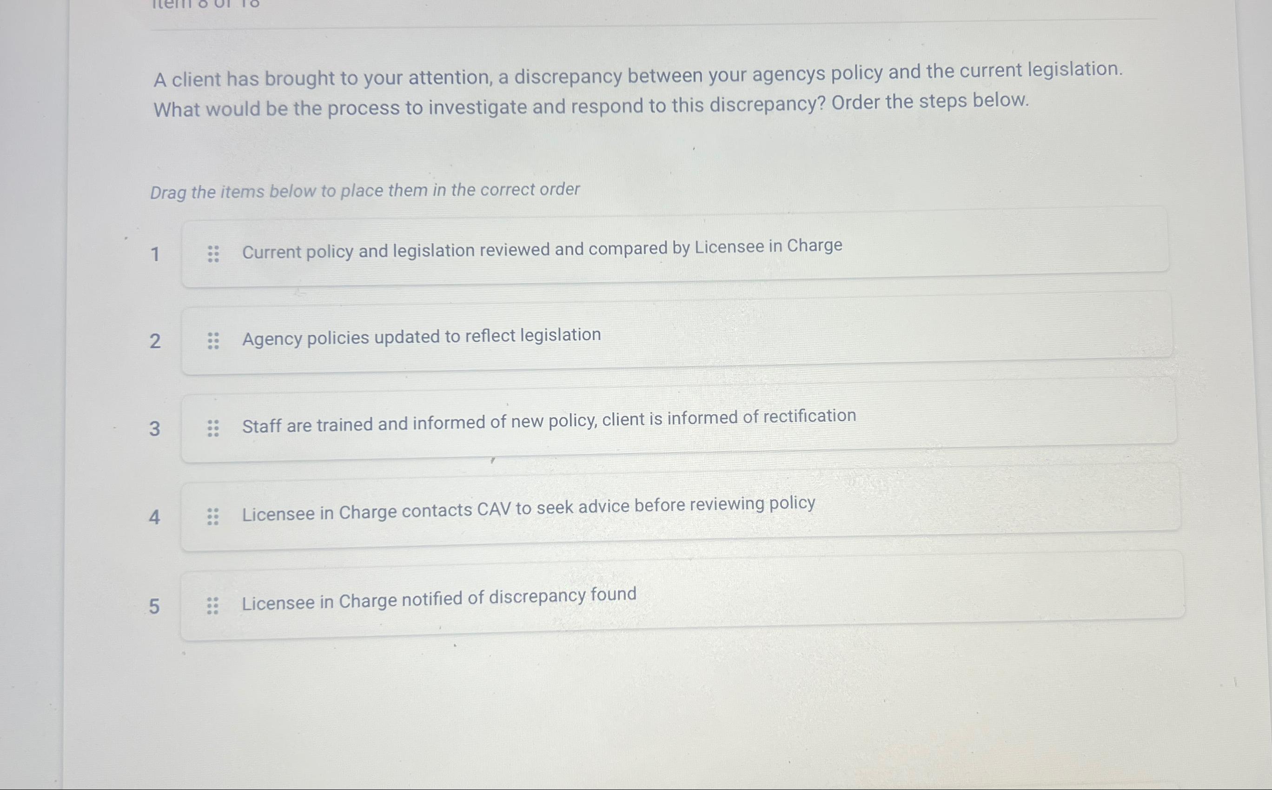Image resolution: width=1272 pixels, height=790 pixels.
Task: Click the number 2 position label
Action: (155, 340)
